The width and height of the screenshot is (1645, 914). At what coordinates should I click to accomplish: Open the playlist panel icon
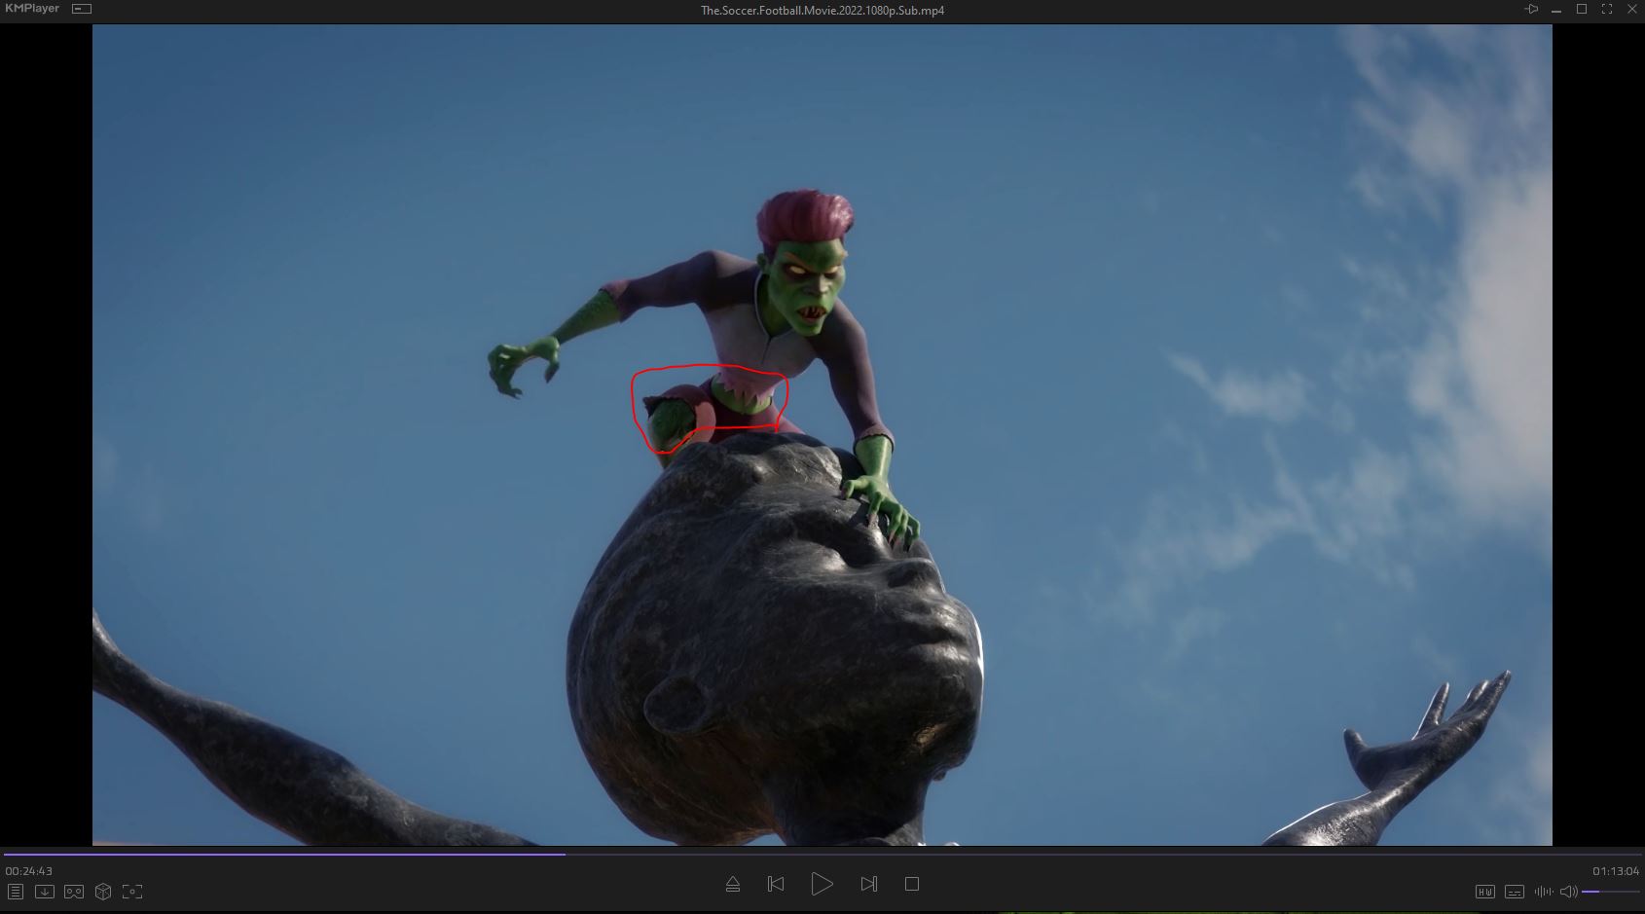pos(16,892)
